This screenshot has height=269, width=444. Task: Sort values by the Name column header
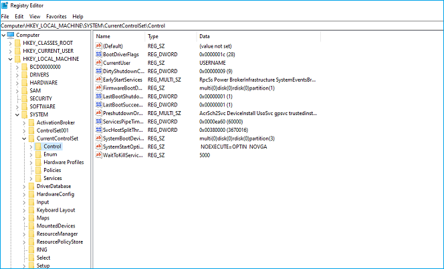(118, 36)
